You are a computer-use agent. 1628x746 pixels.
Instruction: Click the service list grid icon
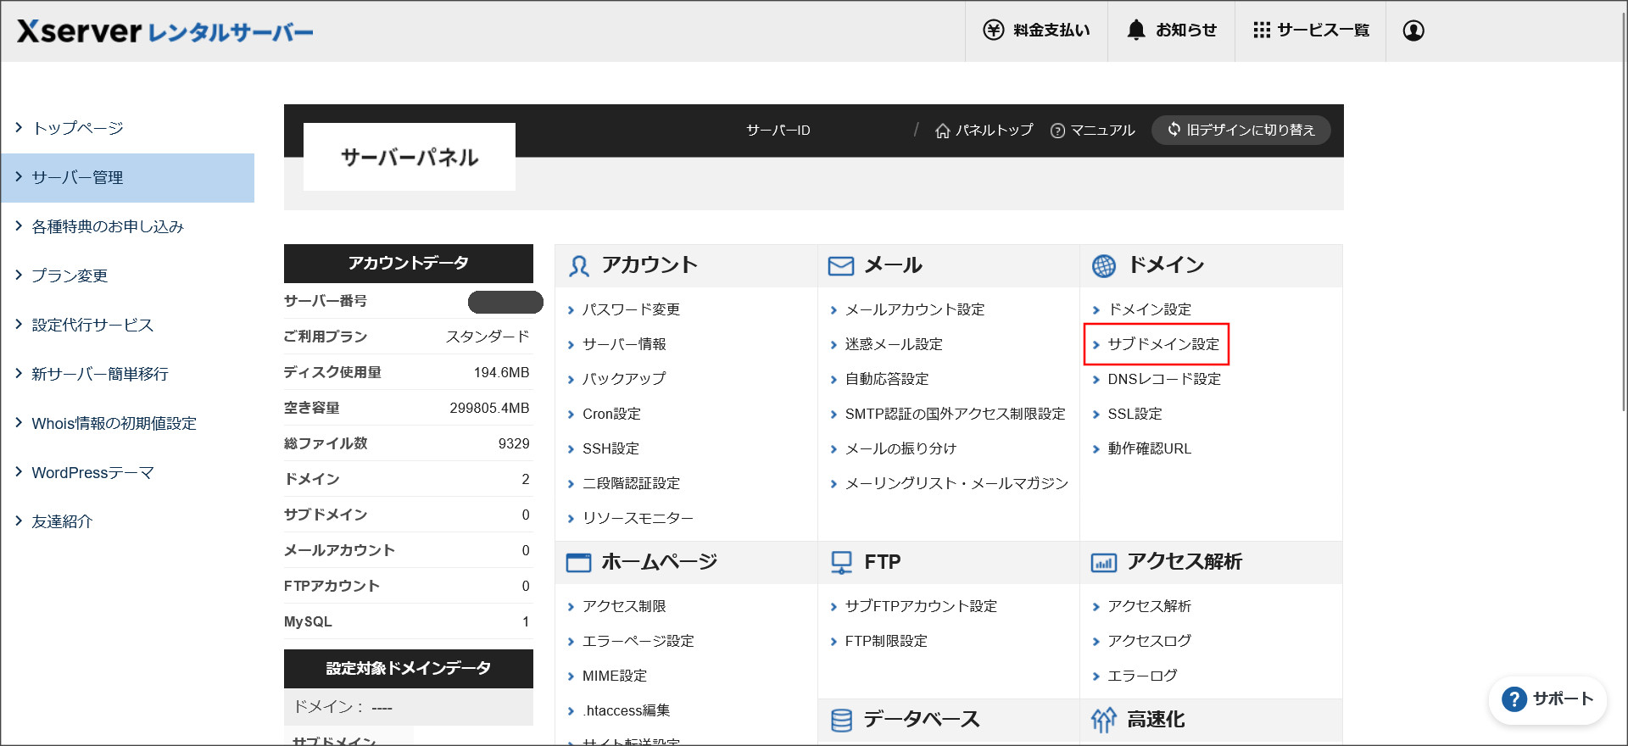click(x=1262, y=31)
